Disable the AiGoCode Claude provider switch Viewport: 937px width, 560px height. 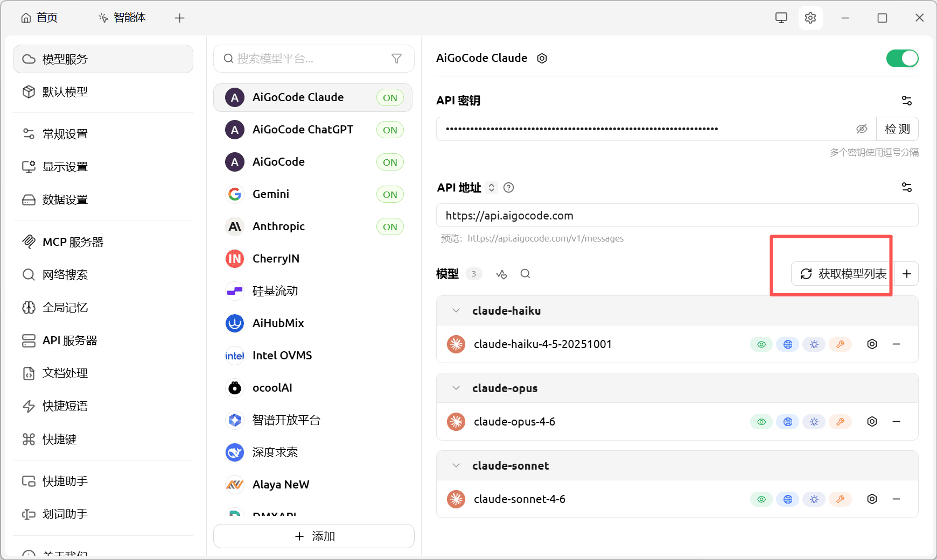pyautogui.click(x=903, y=58)
